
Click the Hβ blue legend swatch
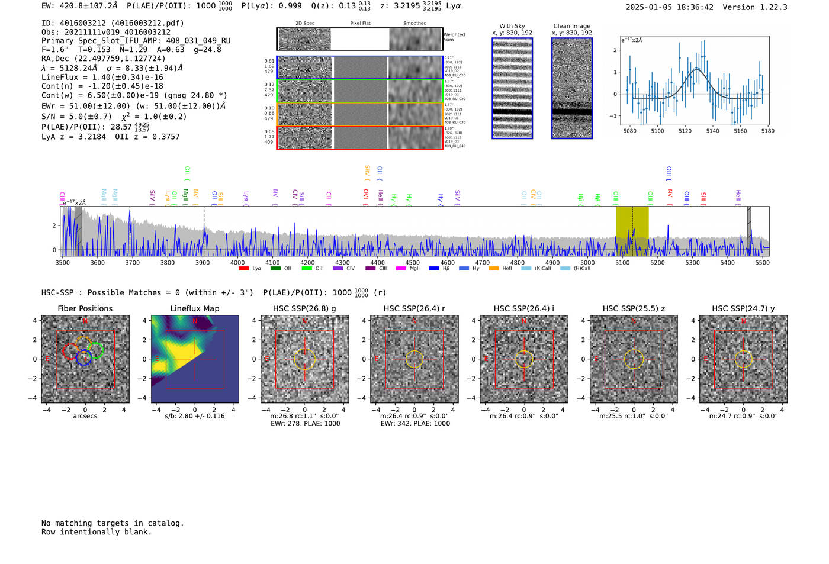(434, 269)
